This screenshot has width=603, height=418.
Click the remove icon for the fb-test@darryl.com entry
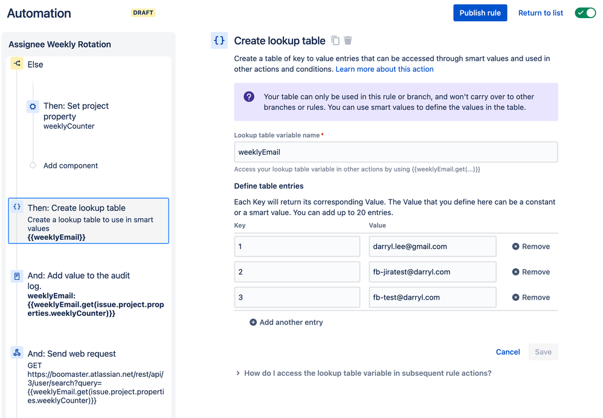[516, 297]
